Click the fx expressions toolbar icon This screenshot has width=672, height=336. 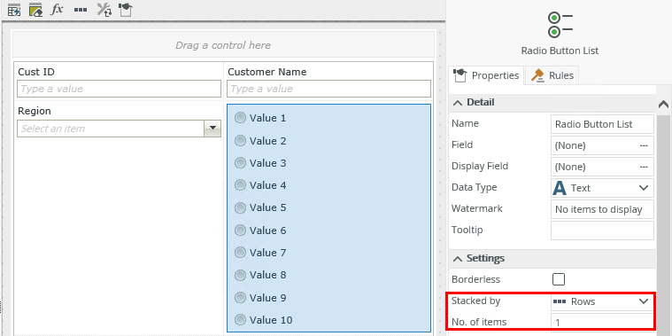click(57, 10)
